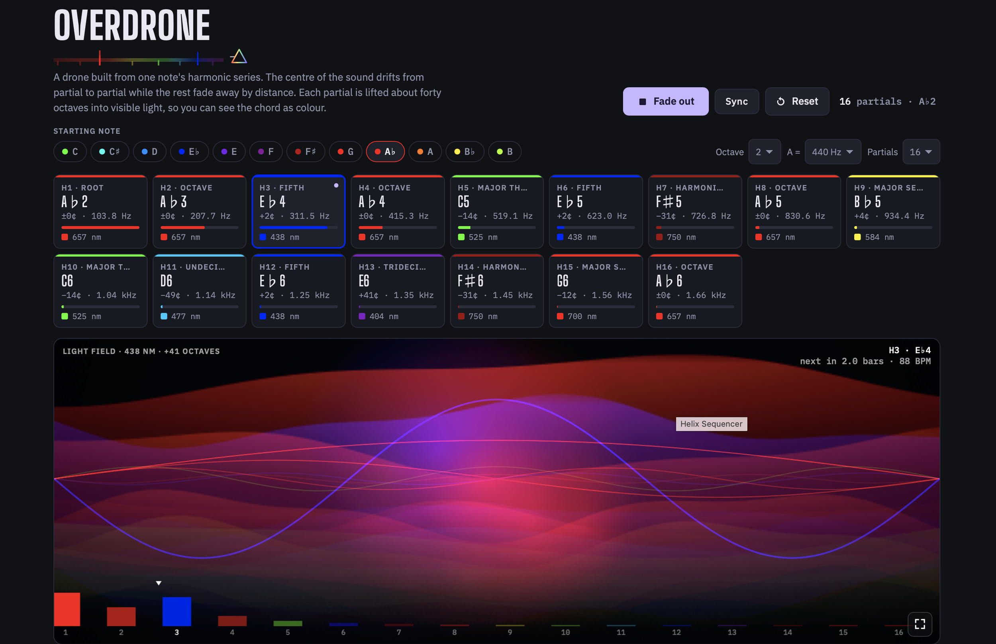Select starting note B♭
996x644 pixels.
(x=465, y=151)
